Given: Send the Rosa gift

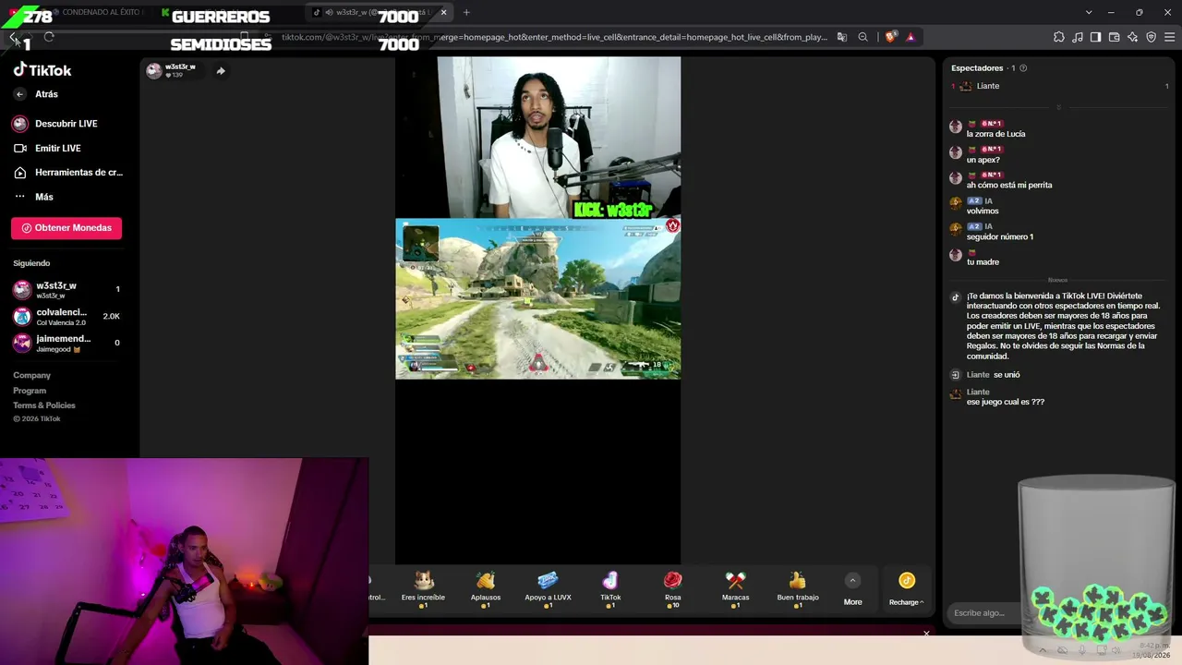Looking at the screenshot, I should (x=672, y=588).
